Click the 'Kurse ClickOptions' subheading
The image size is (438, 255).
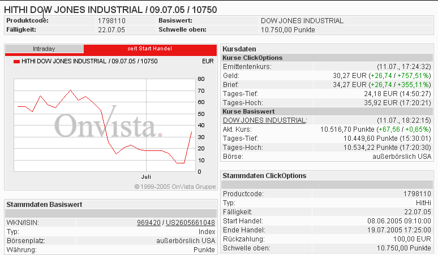coord(252,58)
